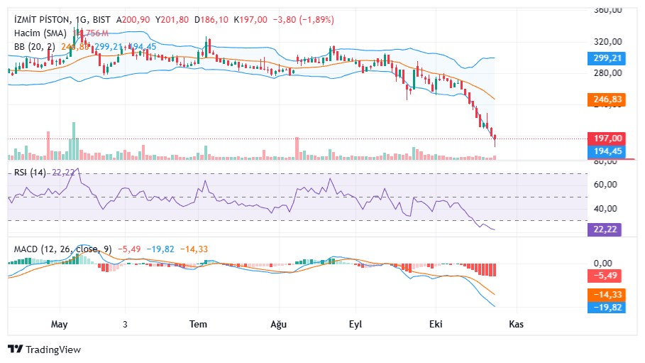Click the 299,21 upper band price tag

tap(607, 58)
